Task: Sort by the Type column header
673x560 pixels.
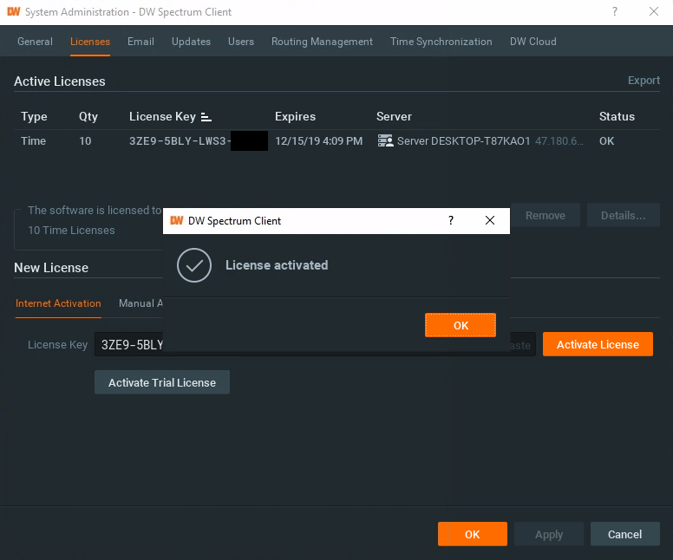Action: (34, 117)
